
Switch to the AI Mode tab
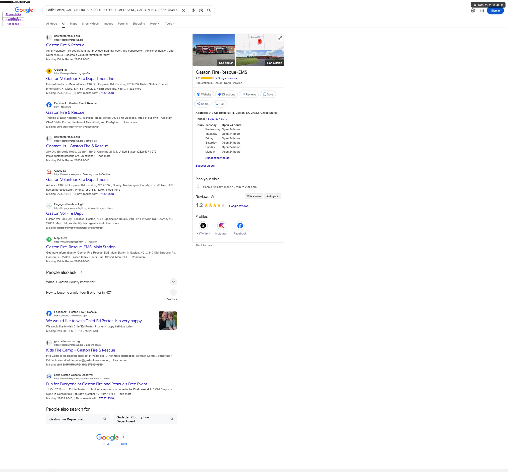coord(51,24)
